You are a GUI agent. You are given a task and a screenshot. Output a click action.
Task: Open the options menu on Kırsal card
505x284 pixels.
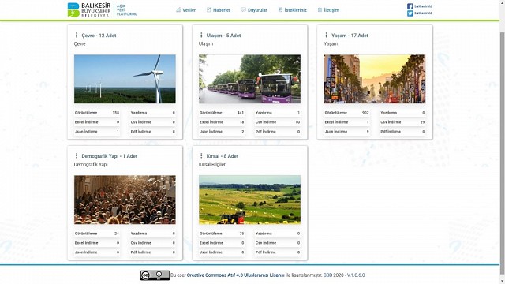tap(201, 156)
